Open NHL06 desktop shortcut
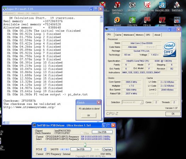The width and height of the screenshot is (186, 159). click(x=177, y=22)
